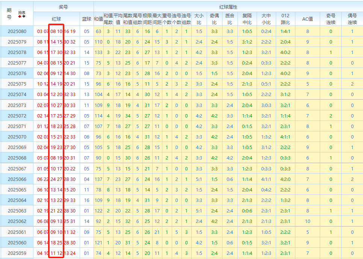The height and width of the screenshot is (259, 363).
Task: Click blue ball 08 in row 2025076
Action: pyautogui.click(x=86, y=73)
